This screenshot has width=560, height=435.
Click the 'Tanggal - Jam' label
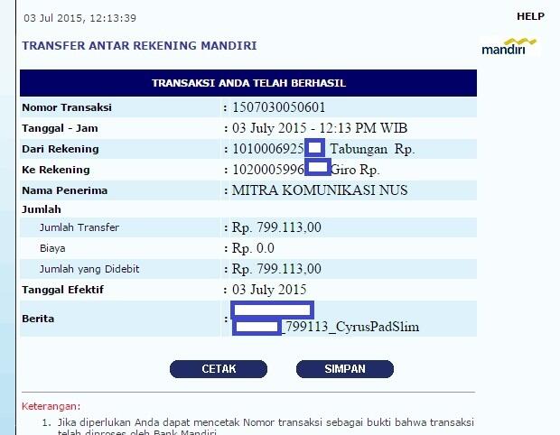point(60,128)
